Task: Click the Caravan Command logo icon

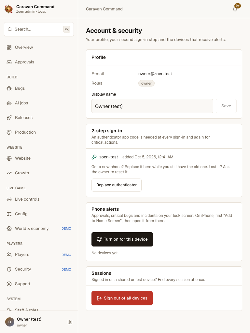Action: [x=9, y=9]
